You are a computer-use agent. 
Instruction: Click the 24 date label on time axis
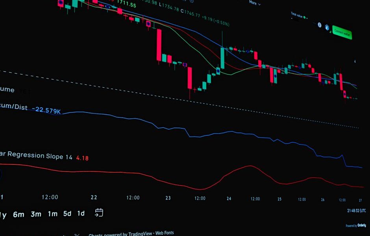(229, 199)
